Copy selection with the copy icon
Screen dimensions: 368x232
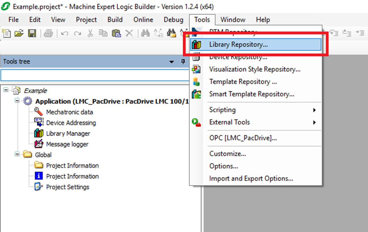(103, 33)
